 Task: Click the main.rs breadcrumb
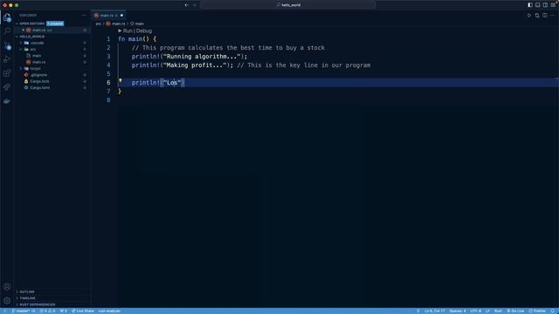(115, 24)
